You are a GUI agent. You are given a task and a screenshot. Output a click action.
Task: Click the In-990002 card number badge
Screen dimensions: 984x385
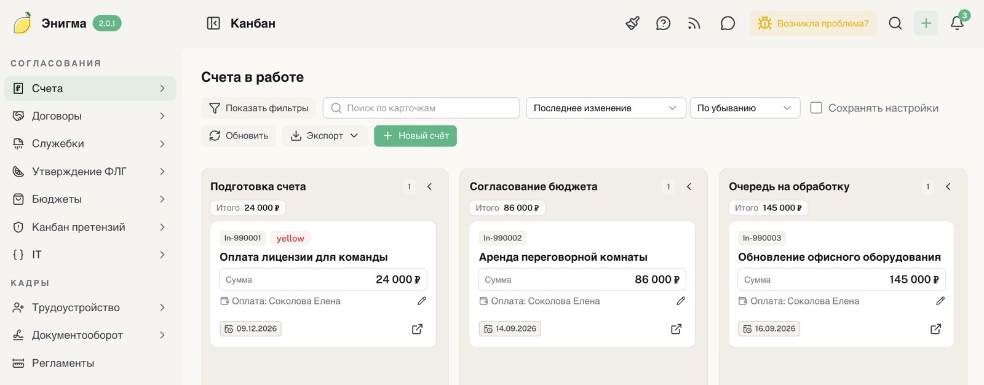502,238
